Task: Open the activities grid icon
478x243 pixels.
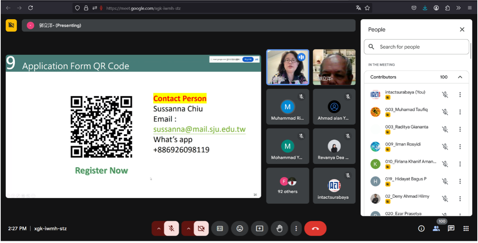Action: click(x=466, y=228)
